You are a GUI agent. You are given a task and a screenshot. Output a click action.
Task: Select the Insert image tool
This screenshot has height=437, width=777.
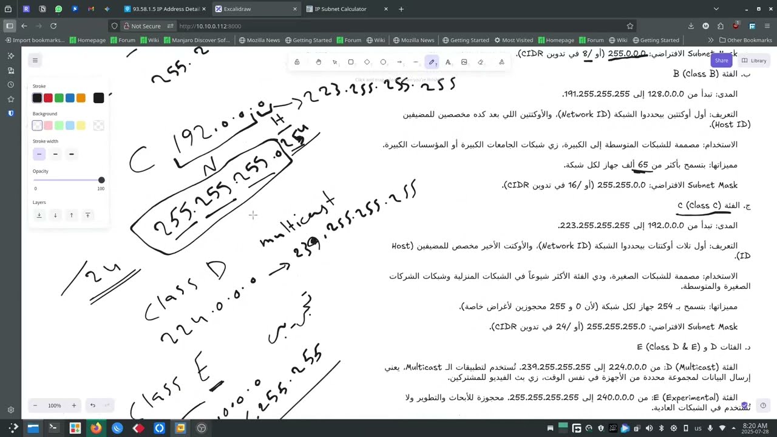point(464,62)
